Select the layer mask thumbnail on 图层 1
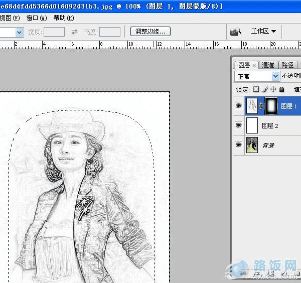 (270, 106)
